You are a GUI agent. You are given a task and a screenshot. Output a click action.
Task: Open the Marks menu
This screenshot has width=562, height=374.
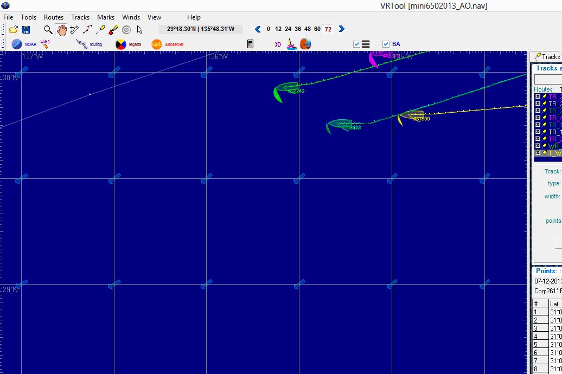pyautogui.click(x=106, y=17)
